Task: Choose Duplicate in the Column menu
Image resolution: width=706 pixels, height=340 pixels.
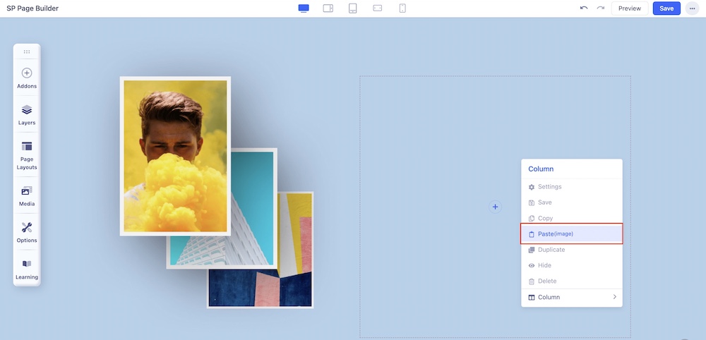Action: pyautogui.click(x=572, y=250)
